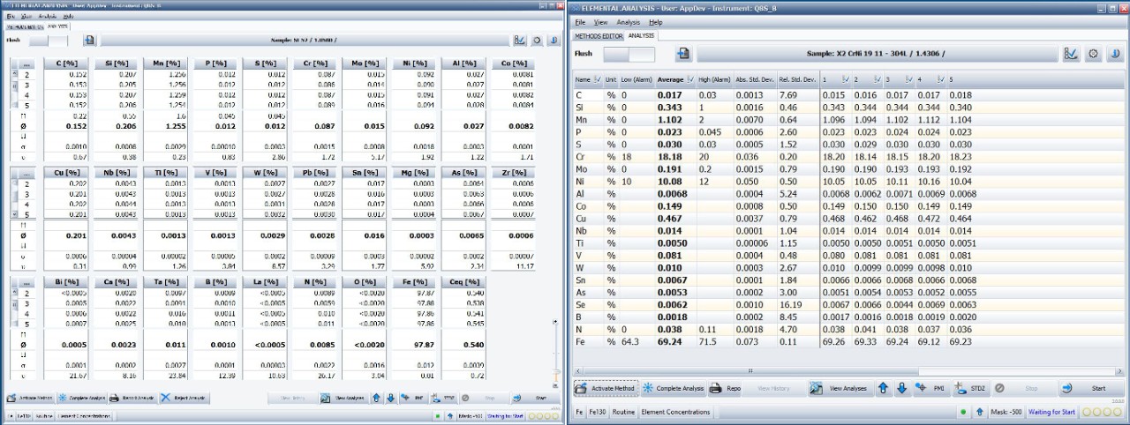The height and width of the screenshot is (425, 1130).
Task: Click the blue down arrow in right toolbar
Action: (901, 388)
